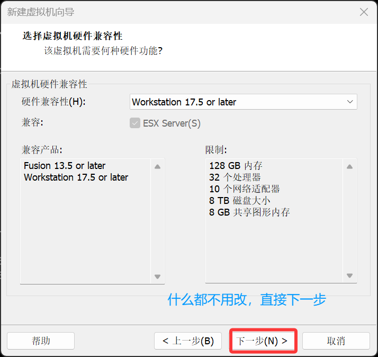Screen dimensions: 378x357
Task: Click the 硬件兼容性(H): label
Action: [53, 102]
